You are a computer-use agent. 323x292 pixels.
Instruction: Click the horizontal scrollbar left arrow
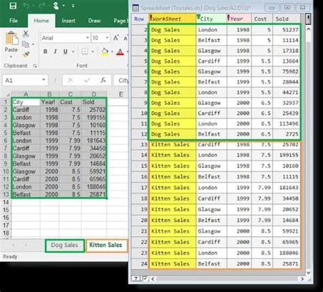153,279
